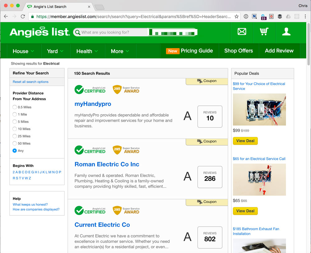Click 2015 Super Service Award for Roman Electric
Screen dimensions: 311x253
pyautogui.click(x=126, y=150)
